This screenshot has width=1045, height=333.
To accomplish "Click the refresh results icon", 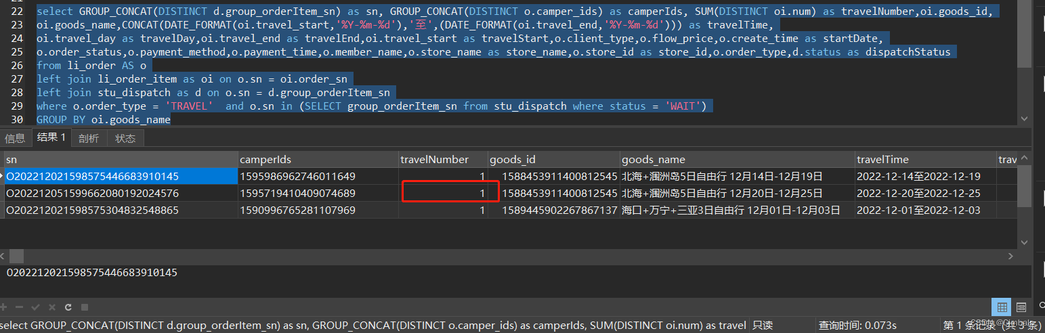I will pos(68,307).
